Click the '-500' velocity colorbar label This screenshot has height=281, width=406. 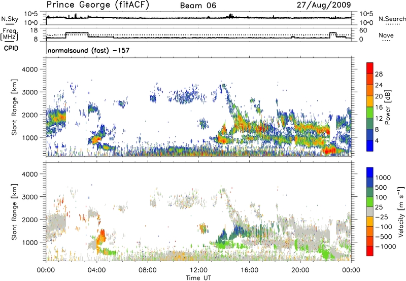(384, 237)
